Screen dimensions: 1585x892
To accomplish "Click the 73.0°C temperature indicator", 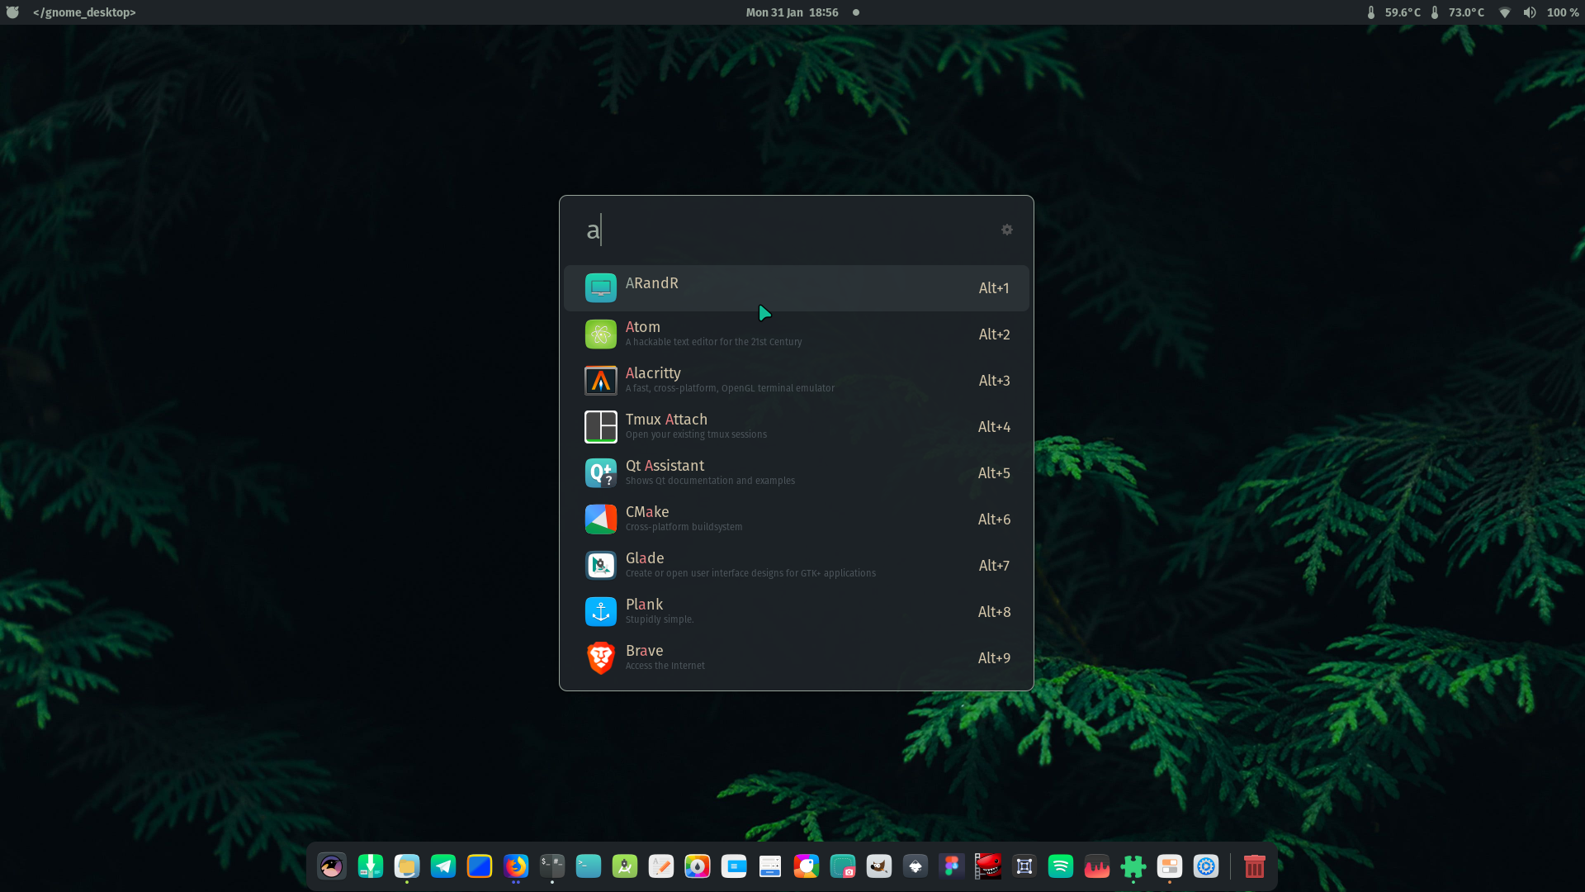I will click(1457, 12).
